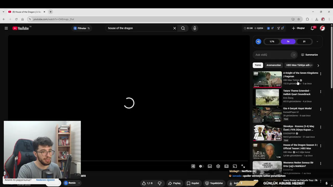Open options for A Knight of Seven Kingdoms
The width and height of the screenshot is (333, 187).
click(321, 74)
